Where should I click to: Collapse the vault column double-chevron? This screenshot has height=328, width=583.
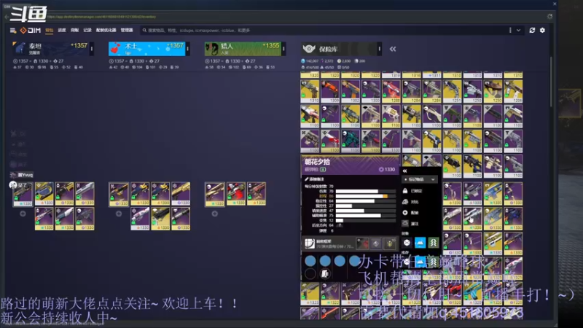(x=393, y=49)
